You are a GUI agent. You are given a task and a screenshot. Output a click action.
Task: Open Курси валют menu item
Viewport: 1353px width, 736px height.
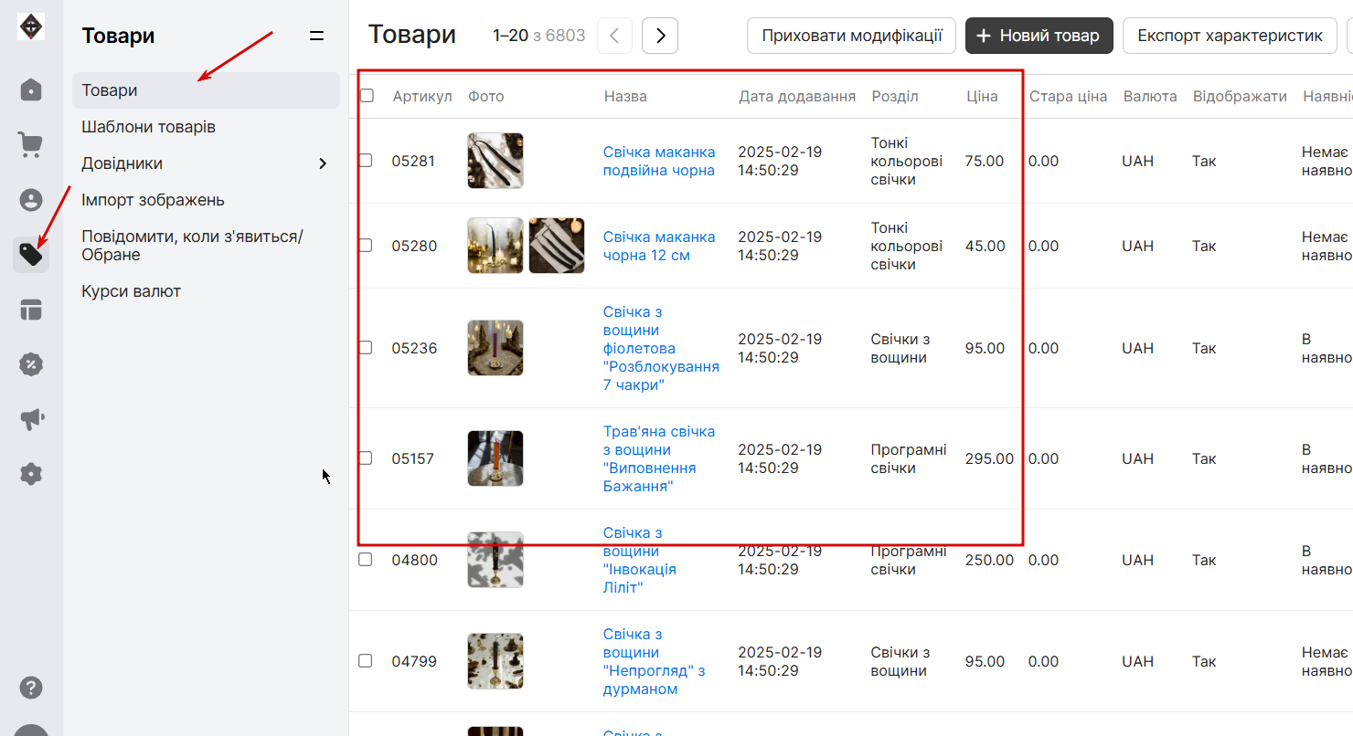click(x=131, y=291)
